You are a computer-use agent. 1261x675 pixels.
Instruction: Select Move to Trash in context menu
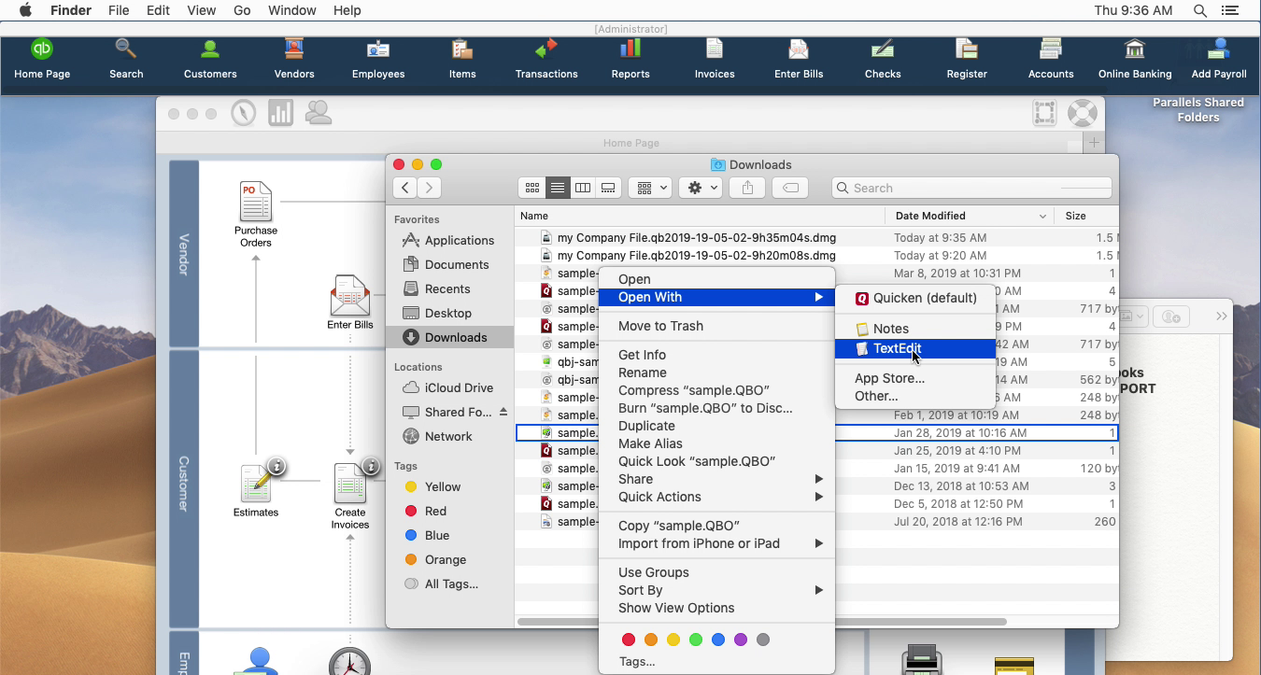click(716, 326)
